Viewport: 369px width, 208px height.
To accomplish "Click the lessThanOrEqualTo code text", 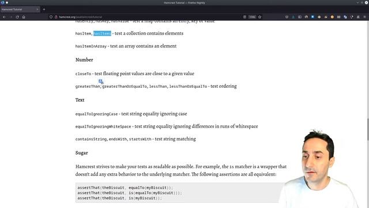I will (188, 87).
